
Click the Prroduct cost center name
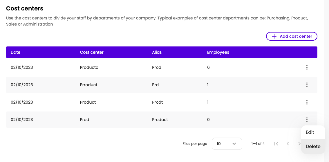(x=88, y=85)
